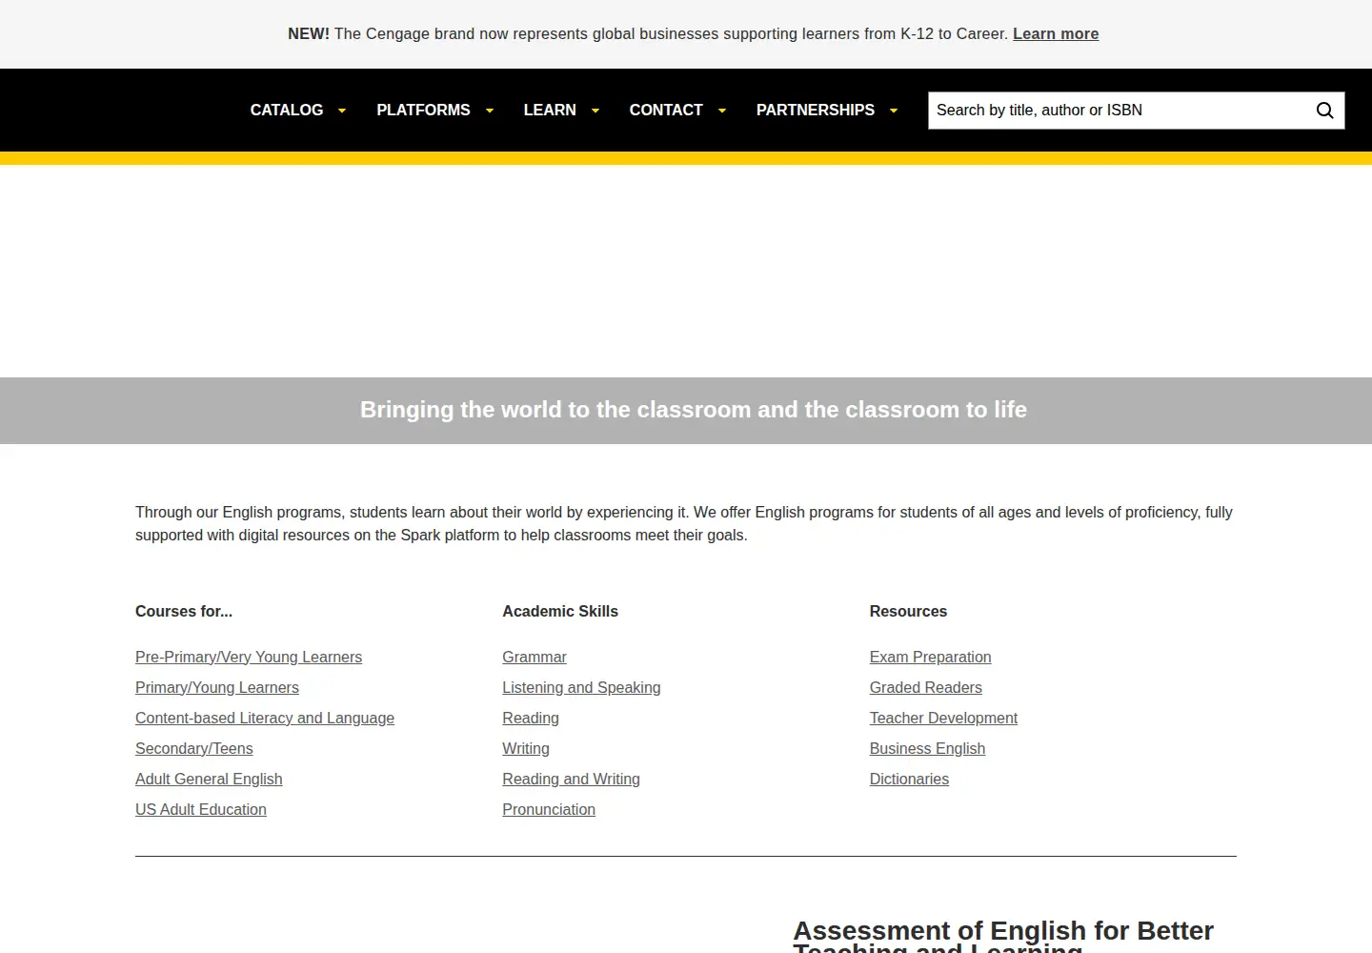Open Teacher Development link
1372x953 pixels.
coord(943,719)
